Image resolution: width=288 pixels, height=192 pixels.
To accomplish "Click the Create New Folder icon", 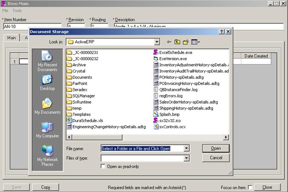I will (186, 42).
